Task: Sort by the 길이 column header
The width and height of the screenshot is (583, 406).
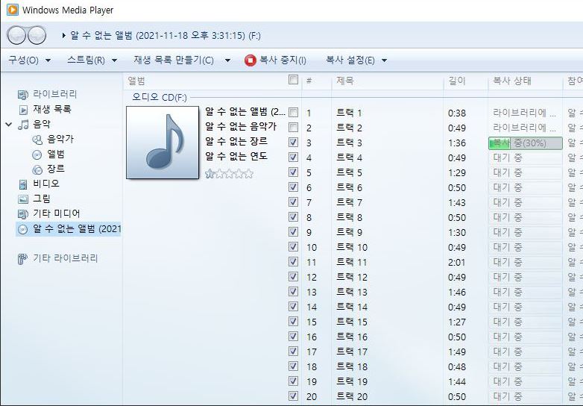Action: [x=457, y=81]
